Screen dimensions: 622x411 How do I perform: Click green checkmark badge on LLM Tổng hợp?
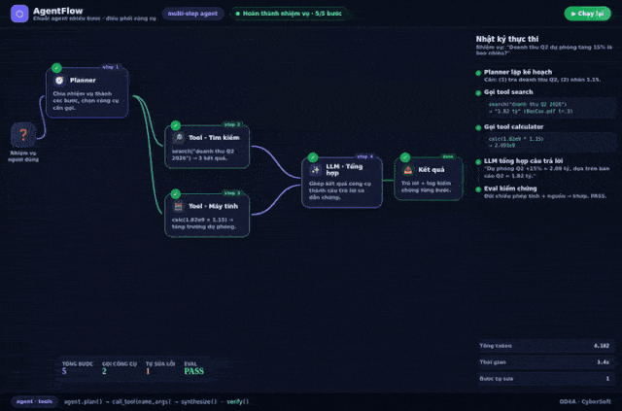coord(313,157)
